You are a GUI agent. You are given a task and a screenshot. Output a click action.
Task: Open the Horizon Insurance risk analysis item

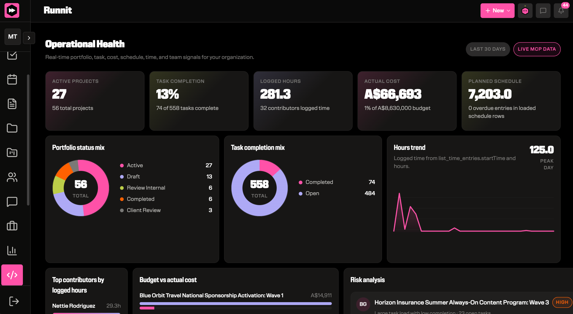pyautogui.click(x=462, y=303)
